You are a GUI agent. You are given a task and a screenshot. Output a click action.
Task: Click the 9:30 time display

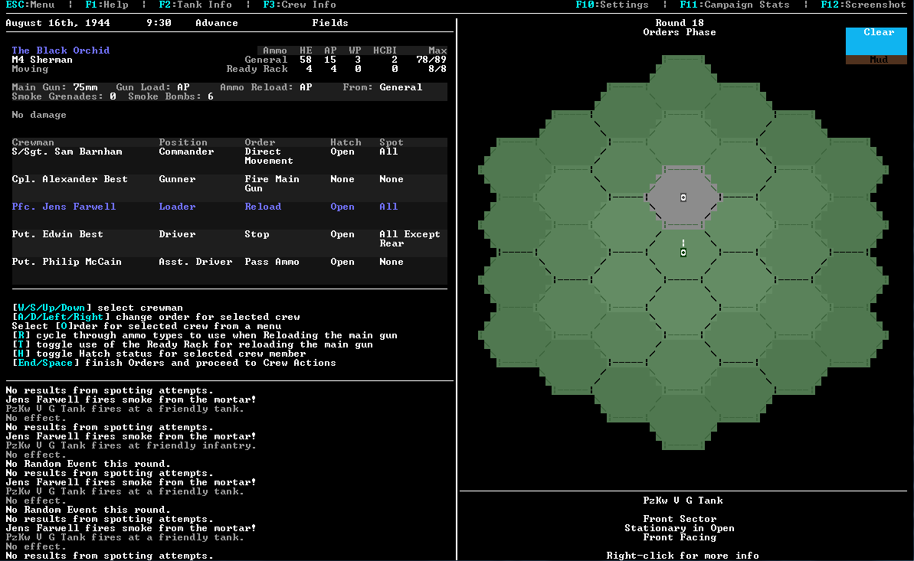[x=159, y=23]
